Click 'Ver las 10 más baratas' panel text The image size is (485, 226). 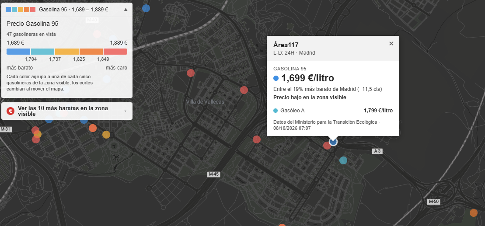[x=63, y=111]
